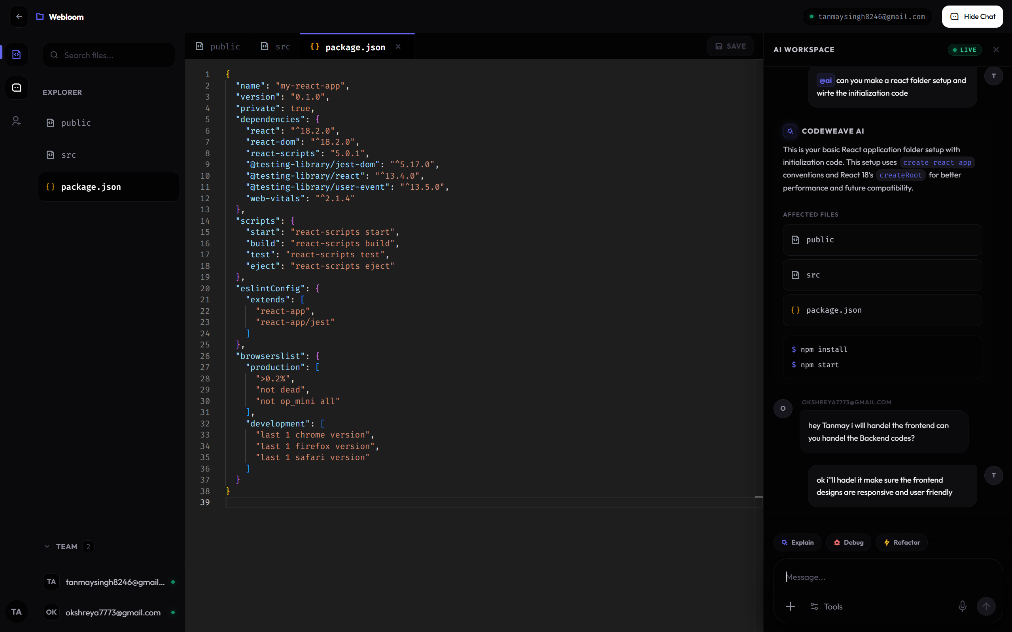
Task: Click the @ai mention tag
Action: coord(825,80)
